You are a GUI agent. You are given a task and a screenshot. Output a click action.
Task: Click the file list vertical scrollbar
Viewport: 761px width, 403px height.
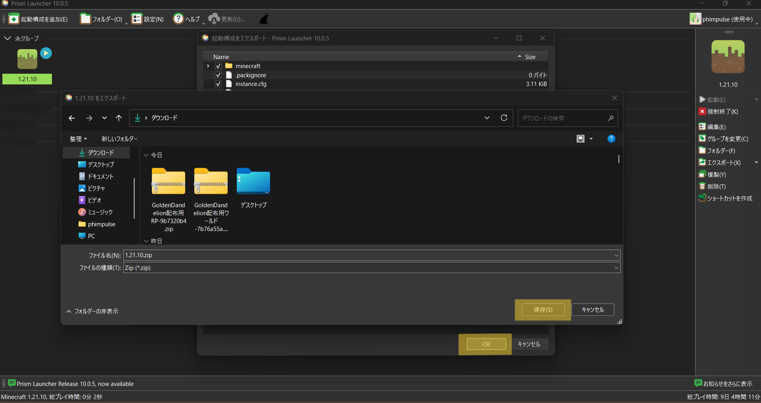click(619, 159)
